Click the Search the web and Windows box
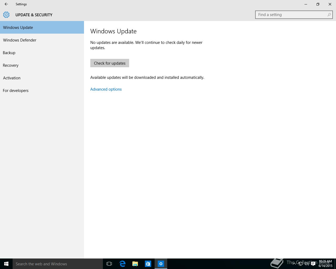 pyautogui.click(x=58, y=264)
